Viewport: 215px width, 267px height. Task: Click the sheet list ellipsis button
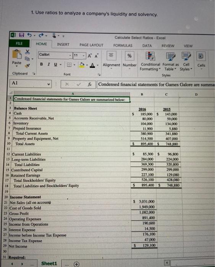32,265
